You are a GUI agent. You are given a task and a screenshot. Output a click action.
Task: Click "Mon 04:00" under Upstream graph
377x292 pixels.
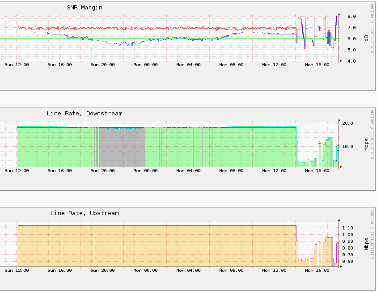189,271
